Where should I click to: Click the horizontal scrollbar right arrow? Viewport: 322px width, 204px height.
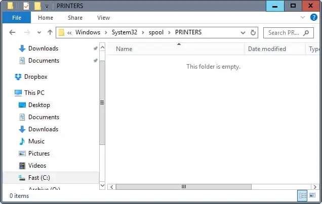pos(315,187)
